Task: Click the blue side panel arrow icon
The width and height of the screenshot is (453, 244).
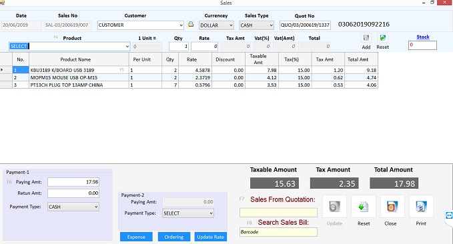Action: [x=449, y=215]
